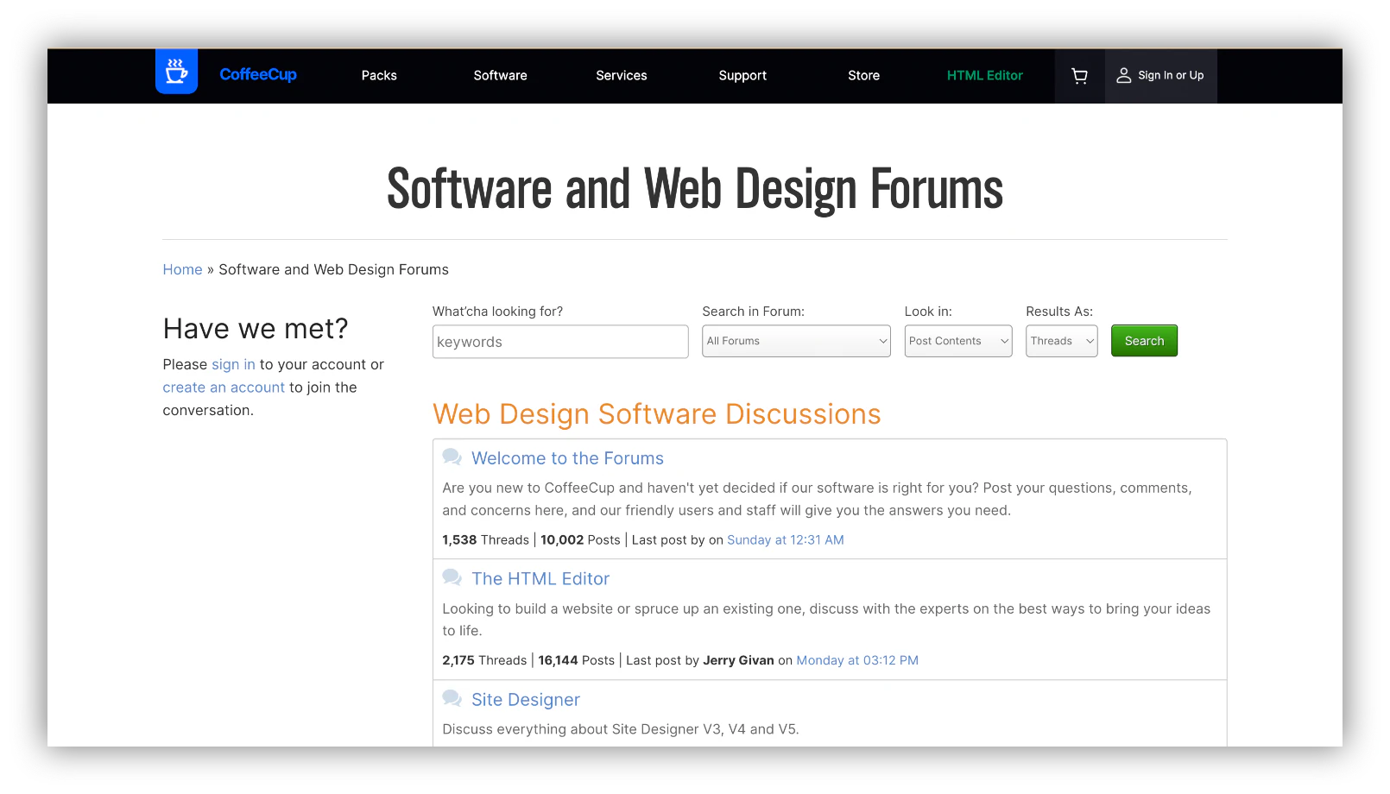This screenshot has height=794, width=1390.
Task: Click the chat bubble icon beside Welcome to the Forums
Action: [452, 457]
